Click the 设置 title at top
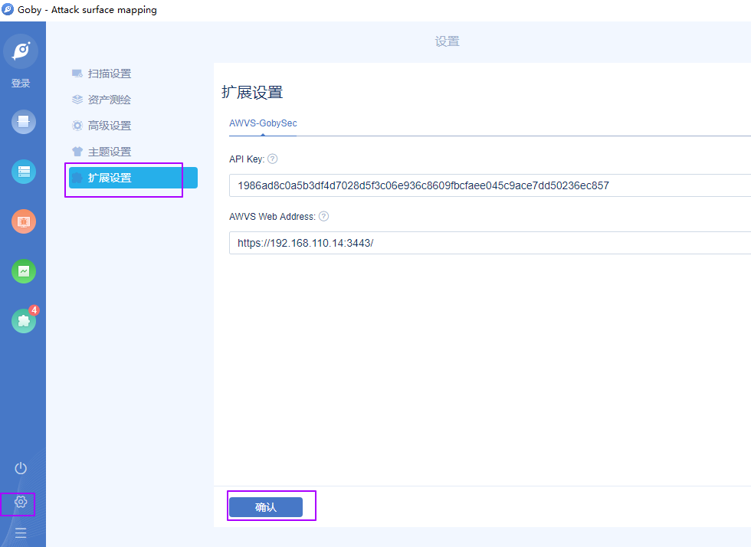This screenshot has width=751, height=547. pos(448,41)
